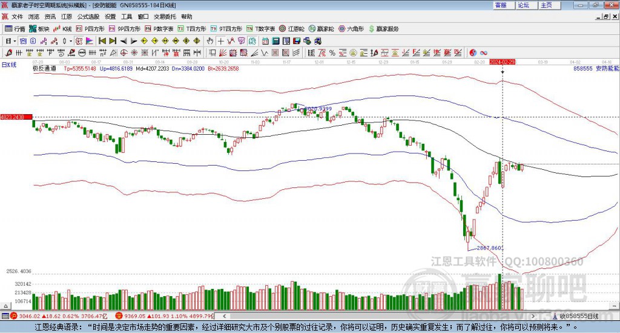Select the hand pan tool
The image size is (620, 333).
point(210,41)
